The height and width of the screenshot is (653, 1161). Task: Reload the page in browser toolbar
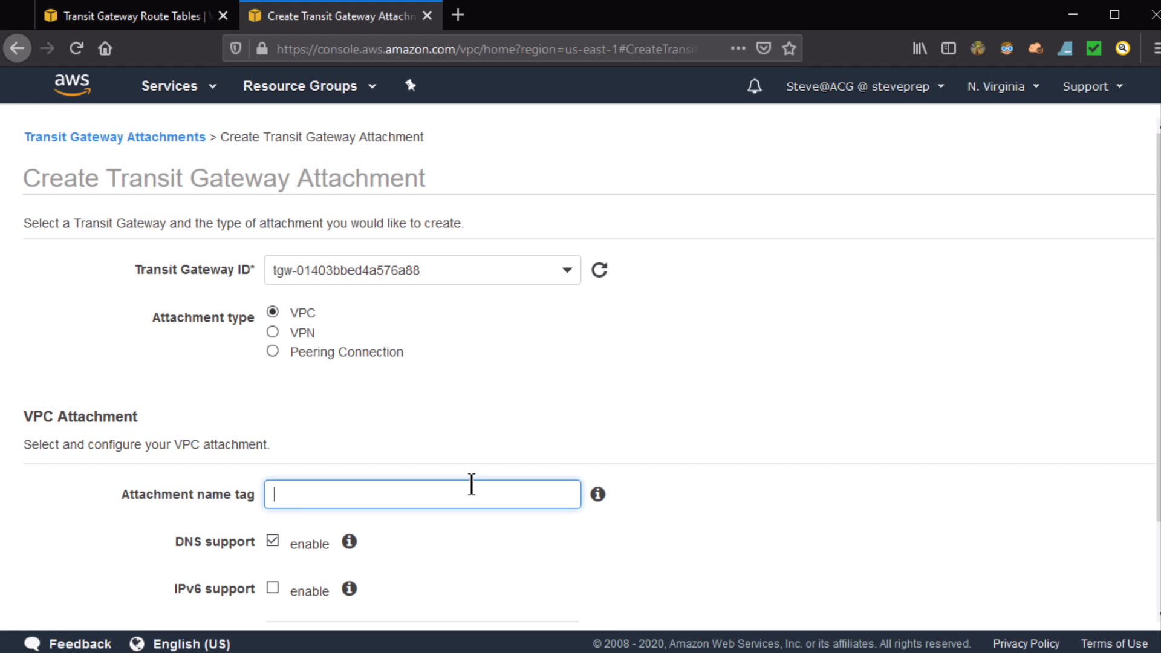point(76,48)
